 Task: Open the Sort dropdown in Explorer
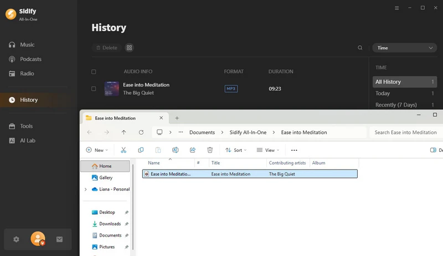pyautogui.click(x=236, y=150)
